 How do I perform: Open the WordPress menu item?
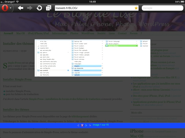(x=88, y=33)
